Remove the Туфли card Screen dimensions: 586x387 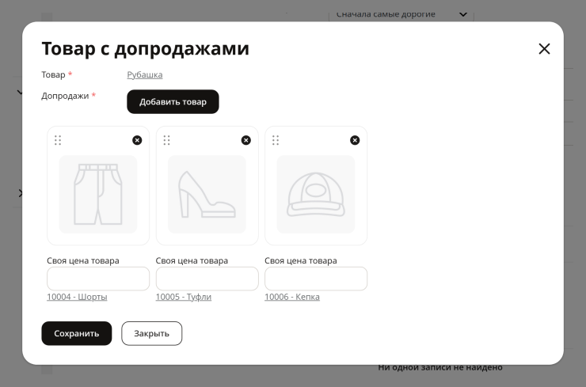tap(246, 140)
